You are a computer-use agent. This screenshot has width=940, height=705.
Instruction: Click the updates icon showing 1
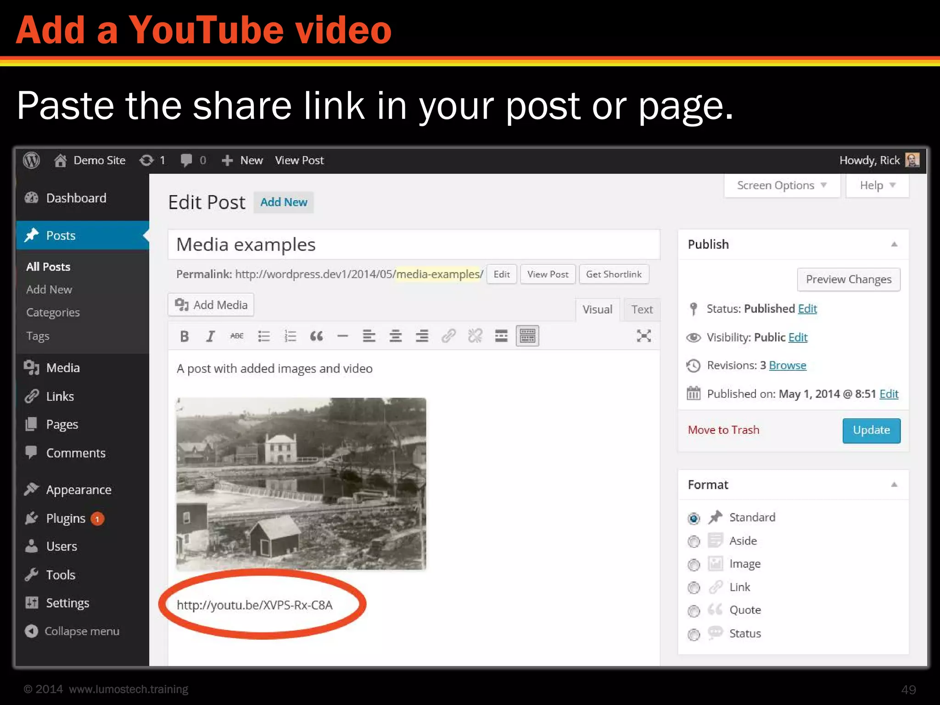click(x=152, y=160)
